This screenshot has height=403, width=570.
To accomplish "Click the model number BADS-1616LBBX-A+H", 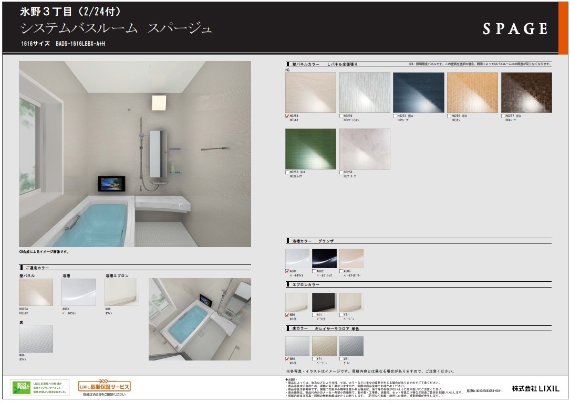I will coord(80,44).
